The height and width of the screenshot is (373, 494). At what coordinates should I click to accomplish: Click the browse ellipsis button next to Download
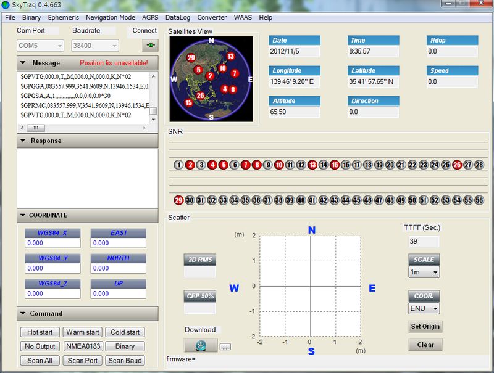(225, 346)
